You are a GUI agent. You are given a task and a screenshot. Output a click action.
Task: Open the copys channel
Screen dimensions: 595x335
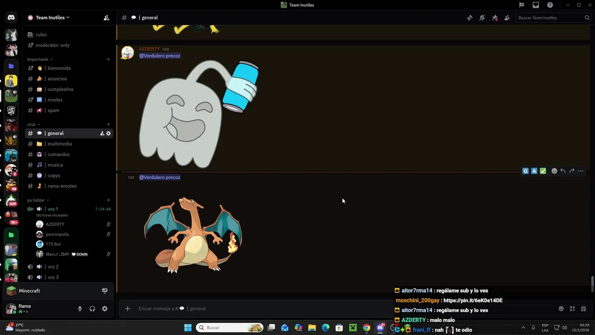pyautogui.click(x=69, y=175)
